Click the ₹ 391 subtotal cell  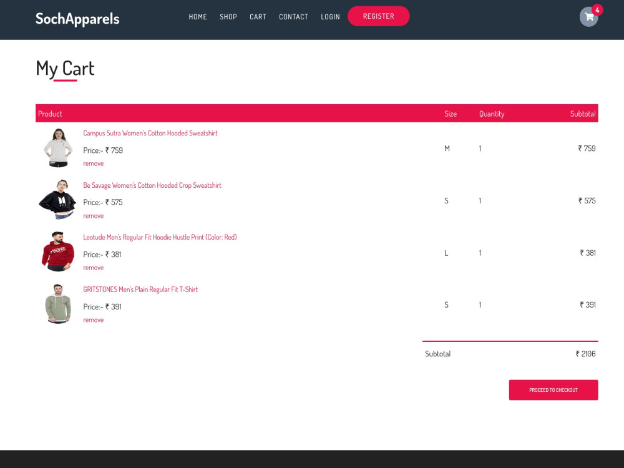click(x=588, y=305)
